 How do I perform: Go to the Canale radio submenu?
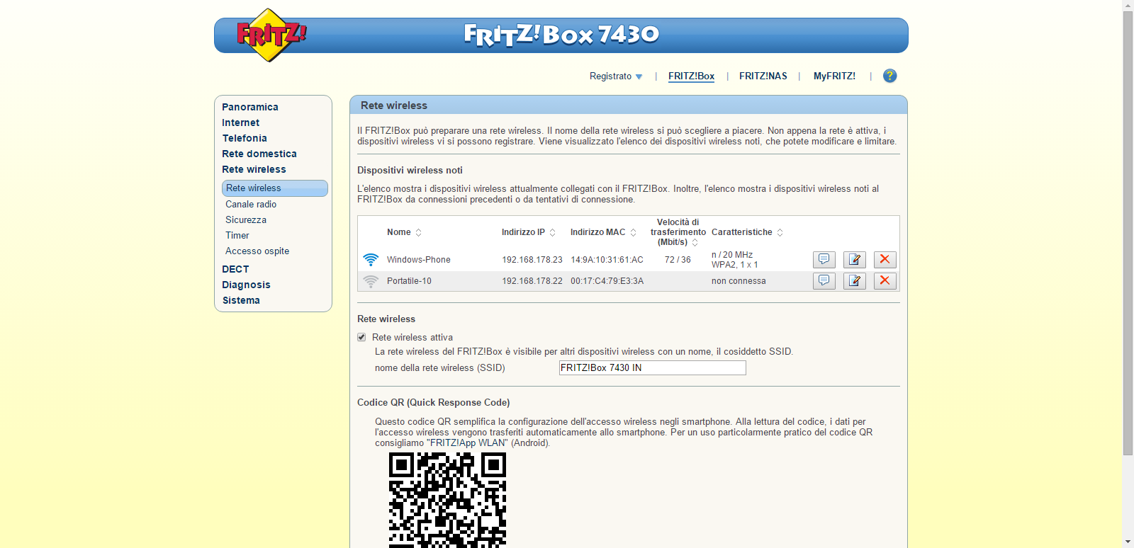click(x=251, y=204)
